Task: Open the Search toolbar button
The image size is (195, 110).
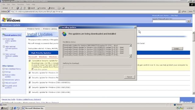Action: point(31,8)
